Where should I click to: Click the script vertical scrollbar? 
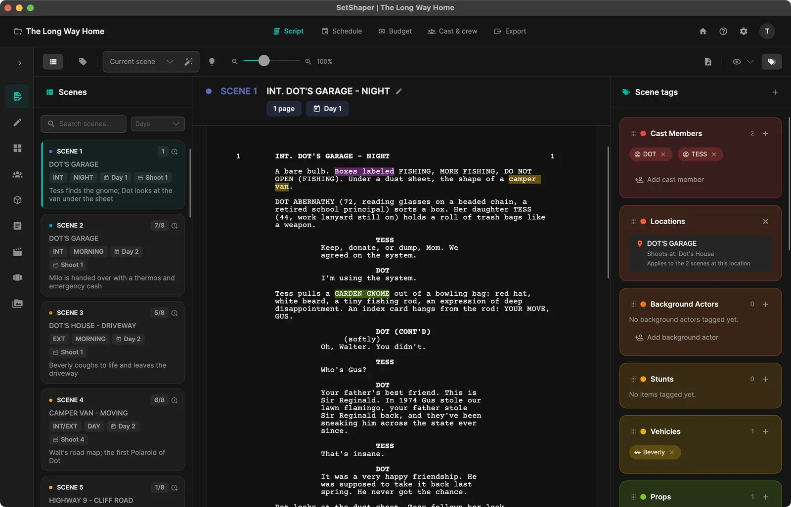click(x=608, y=212)
